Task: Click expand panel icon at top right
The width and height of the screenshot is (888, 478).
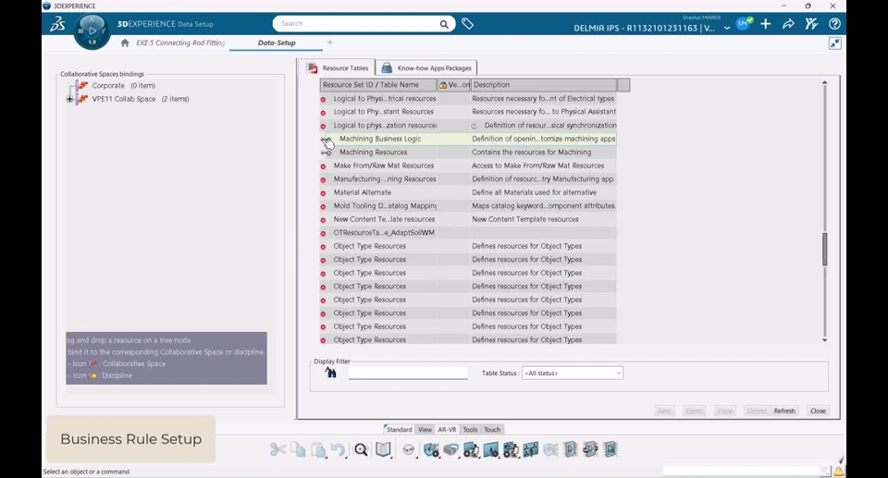Action: pos(834,43)
